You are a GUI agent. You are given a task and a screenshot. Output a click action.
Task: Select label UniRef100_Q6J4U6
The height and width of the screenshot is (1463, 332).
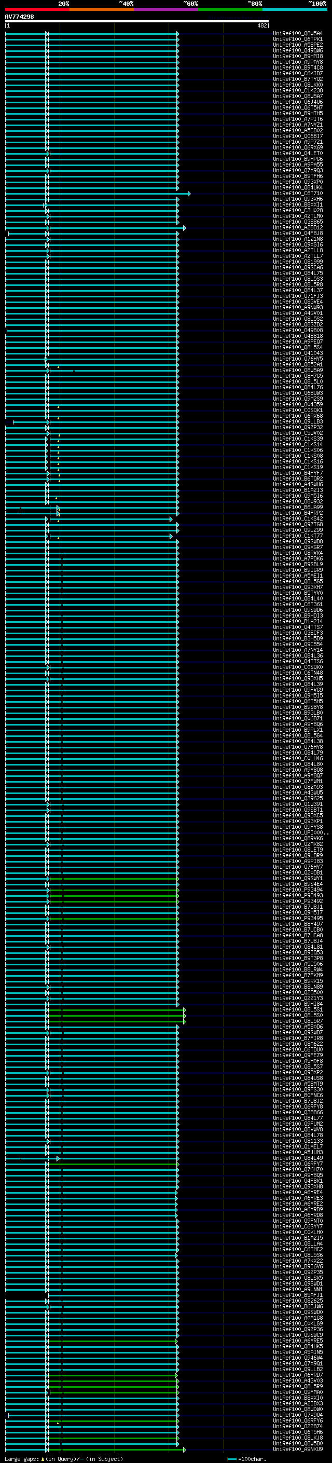click(x=298, y=102)
